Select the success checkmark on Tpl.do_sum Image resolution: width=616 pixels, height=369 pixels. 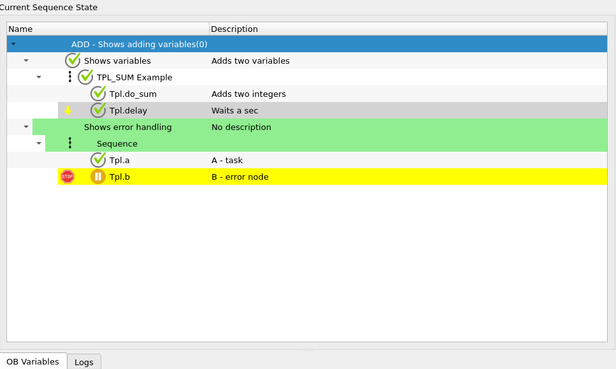point(98,94)
